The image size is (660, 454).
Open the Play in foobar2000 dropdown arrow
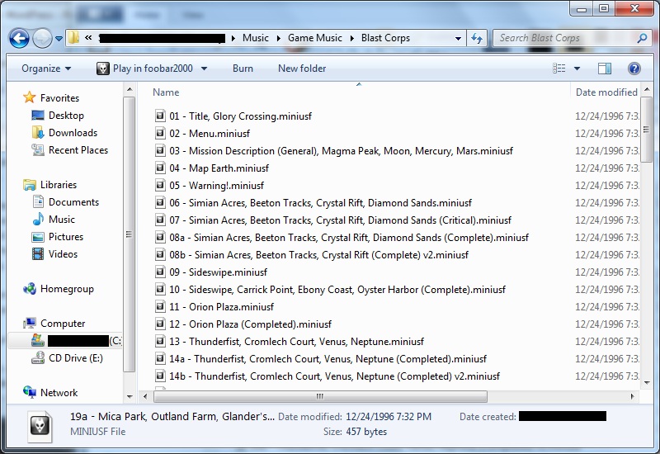click(x=204, y=69)
